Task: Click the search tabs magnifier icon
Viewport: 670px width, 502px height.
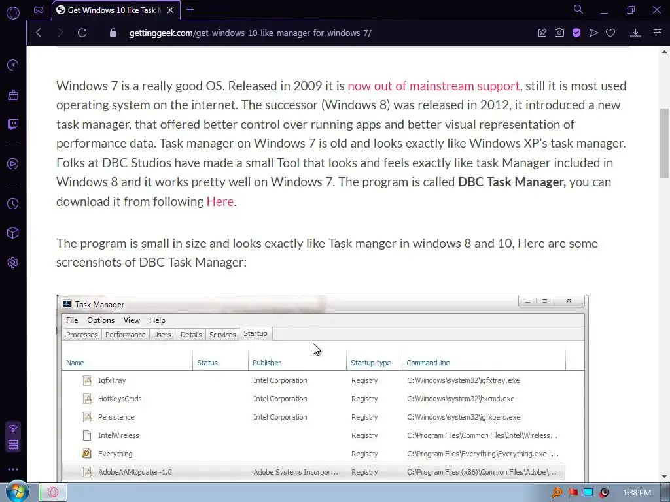Action: tap(578, 9)
